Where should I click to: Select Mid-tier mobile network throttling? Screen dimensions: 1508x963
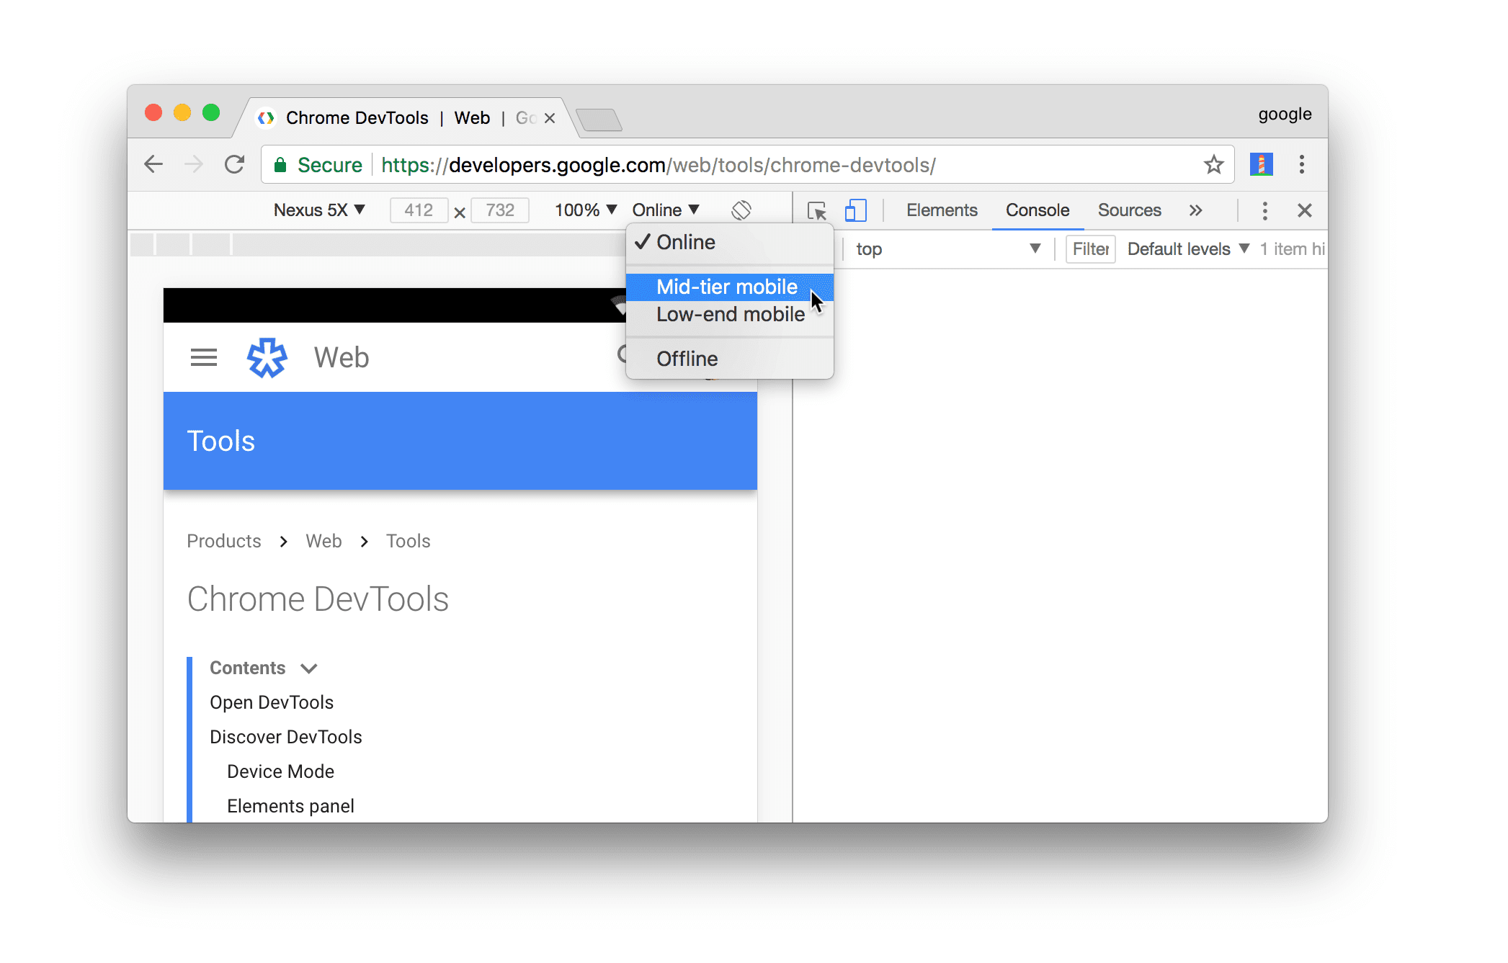click(x=726, y=286)
